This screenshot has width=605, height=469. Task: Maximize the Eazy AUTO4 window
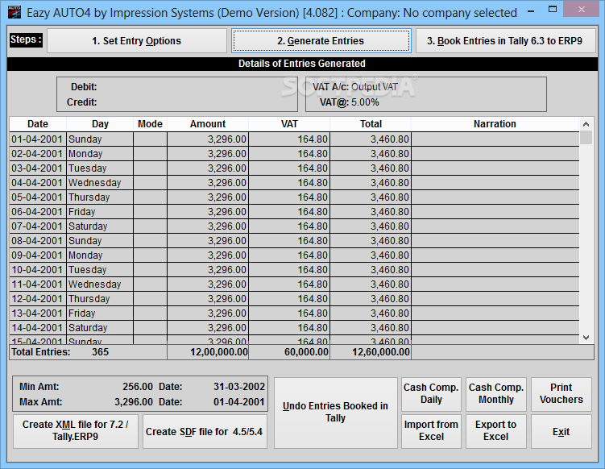553,10
